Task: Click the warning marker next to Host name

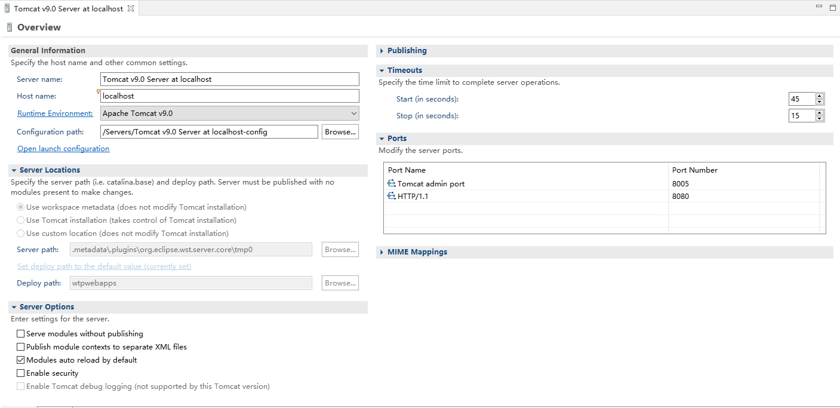Action: pyautogui.click(x=97, y=92)
